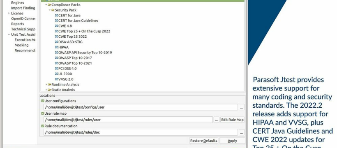Image resolution: width=337 pixels, height=148 pixels.
Task: Expand the Static Analysis tree node
Action: coord(46,90)
